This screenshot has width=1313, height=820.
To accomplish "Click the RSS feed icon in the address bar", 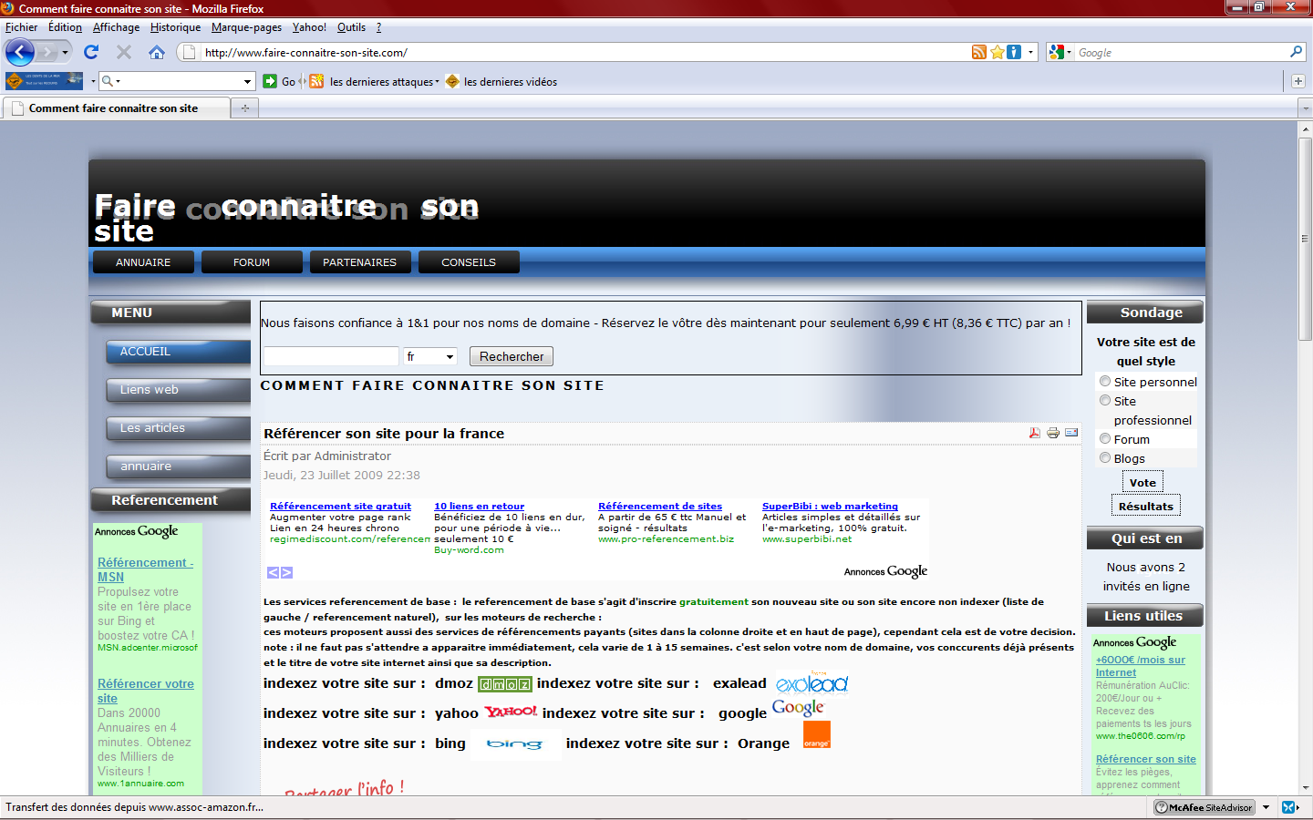I will pyautogui.click(x=978, y=52).
